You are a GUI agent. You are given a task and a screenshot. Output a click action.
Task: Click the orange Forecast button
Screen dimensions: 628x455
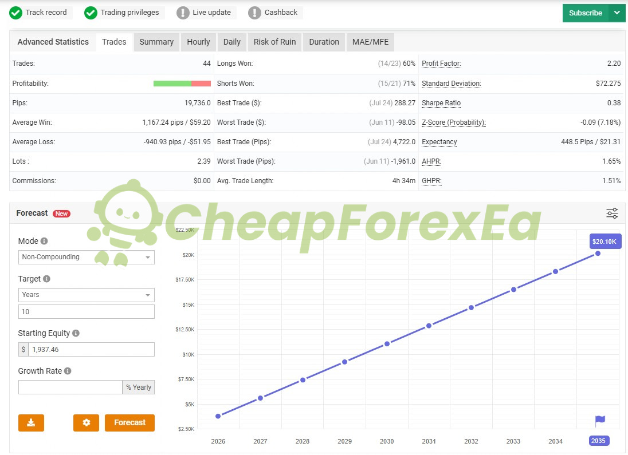(x=129, y=422)
